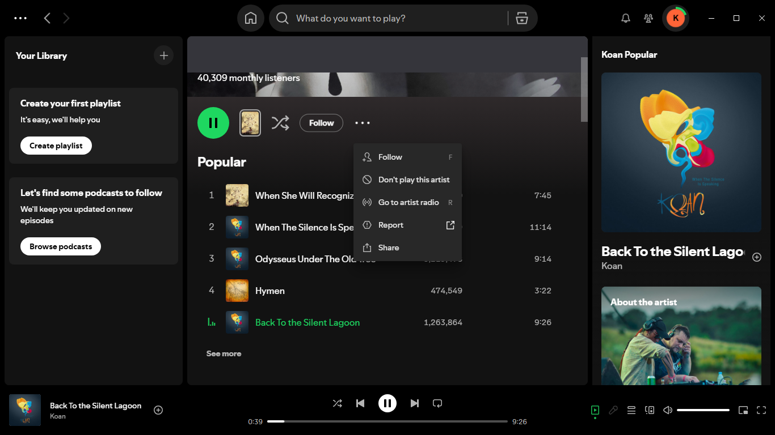Open the About the artist card
The width and height of the screenshot is (775, 435).
click(681, 335)
